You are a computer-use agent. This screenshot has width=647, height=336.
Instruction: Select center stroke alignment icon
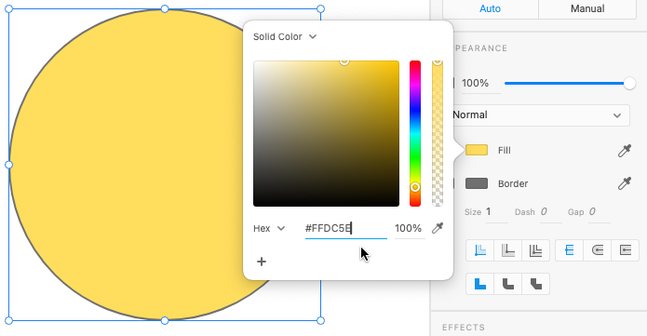click(x=508, y=250)
